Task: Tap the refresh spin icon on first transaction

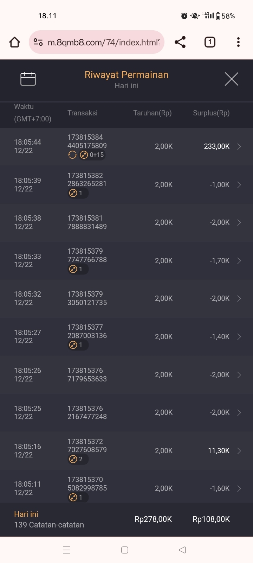Action: [x=72, y=155]
